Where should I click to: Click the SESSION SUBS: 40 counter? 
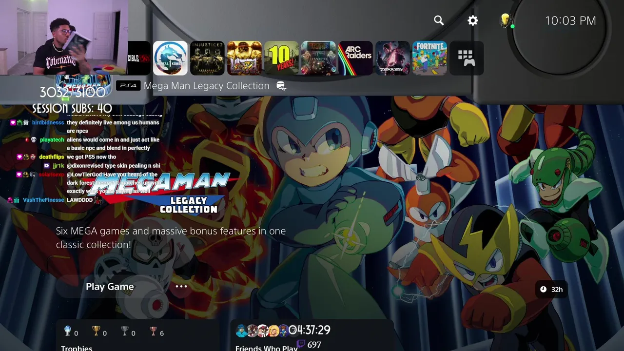point(72,108)
